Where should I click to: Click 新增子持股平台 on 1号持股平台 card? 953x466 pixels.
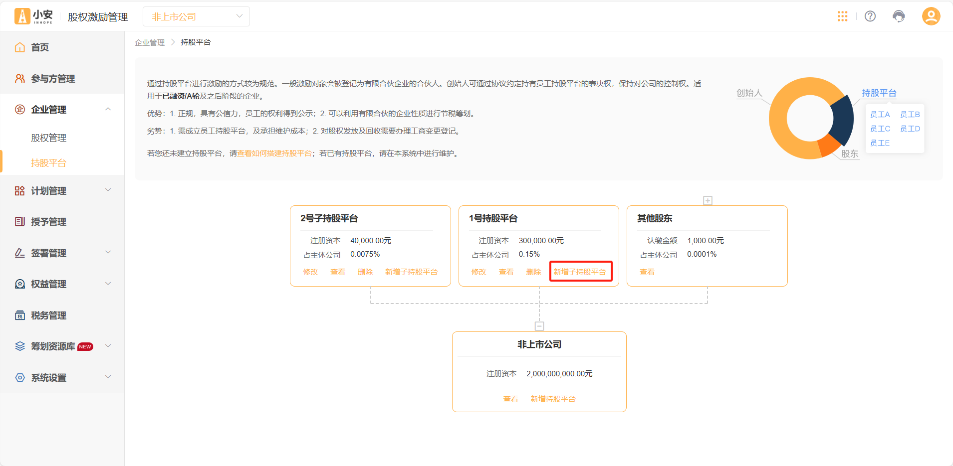[580, 272]
